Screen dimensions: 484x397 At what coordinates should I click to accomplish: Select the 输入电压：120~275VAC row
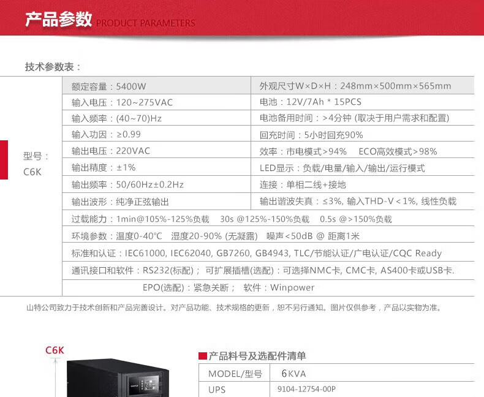[x=156, y=102]
